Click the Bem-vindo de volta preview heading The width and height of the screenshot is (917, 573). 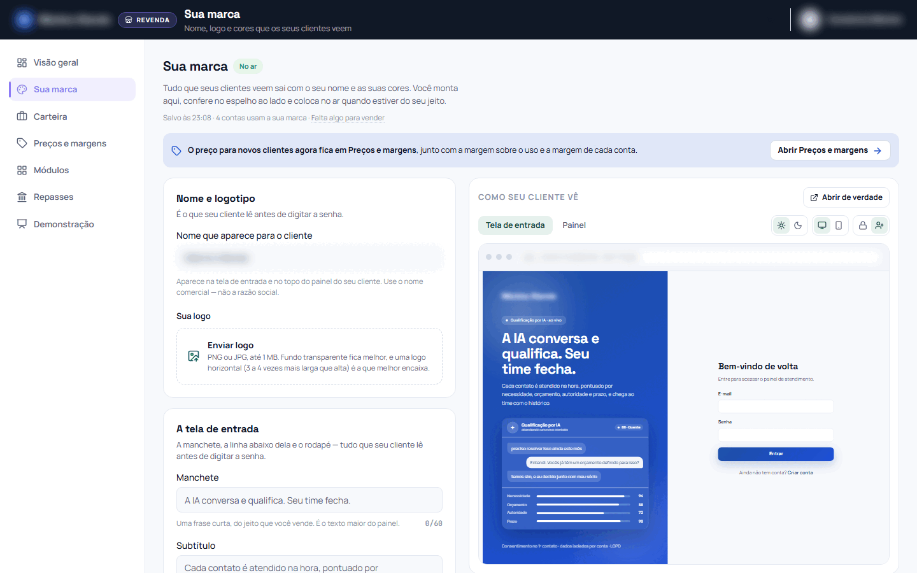(x=758, y=367)
